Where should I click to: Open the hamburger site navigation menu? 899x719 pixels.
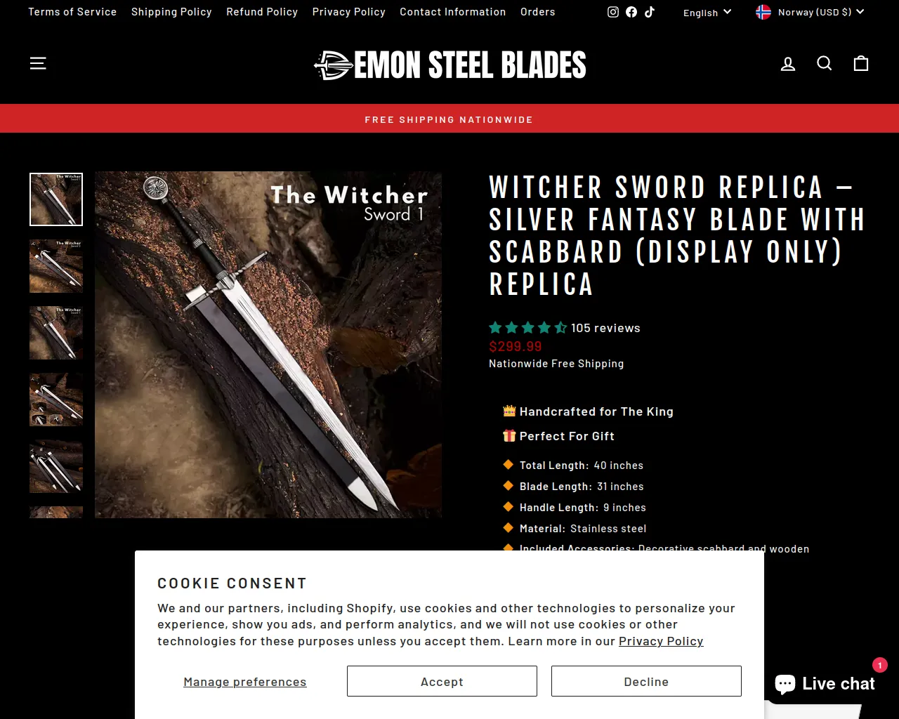[x=38, y=63]
